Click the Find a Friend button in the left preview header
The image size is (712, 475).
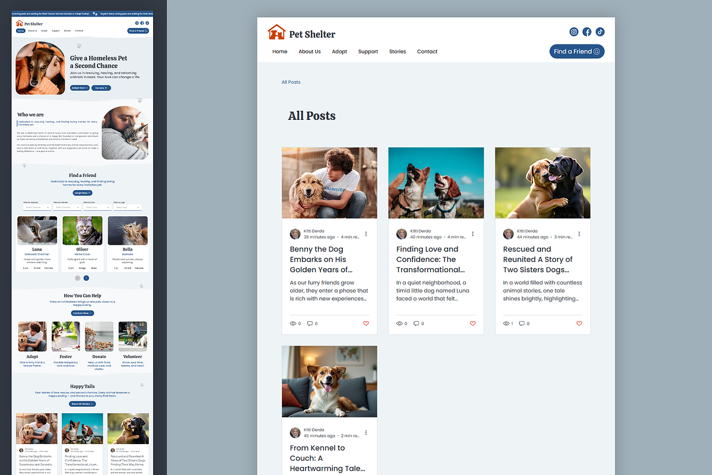point(138,31)
